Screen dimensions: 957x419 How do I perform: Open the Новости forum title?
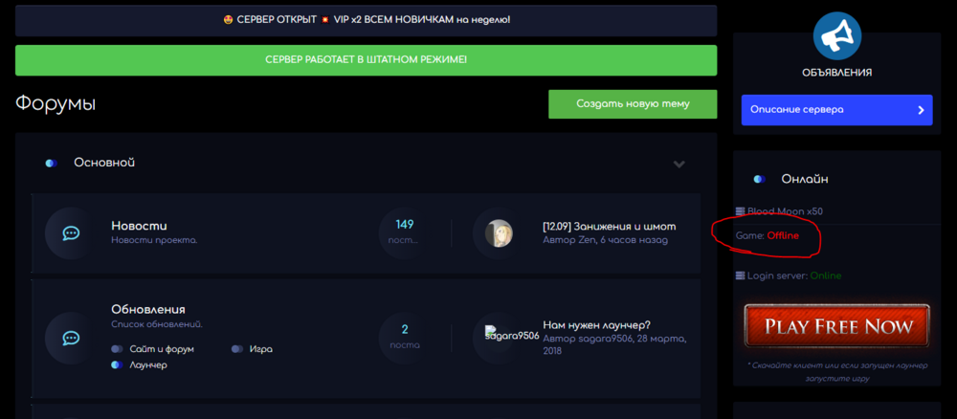pyautogui.click(x=139, y=225)
